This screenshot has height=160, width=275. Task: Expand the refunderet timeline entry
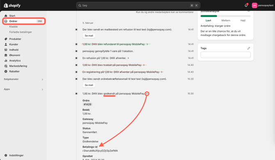point(147,44)
